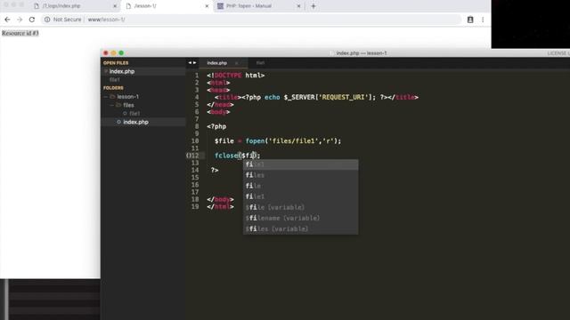Click the files folder icon
This screenshot has height=320, width=570.
(118, 105)
